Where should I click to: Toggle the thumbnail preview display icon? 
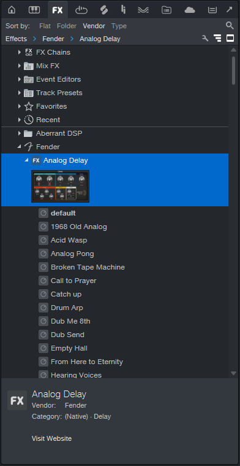pyautogui.click(x=230, y=38)
